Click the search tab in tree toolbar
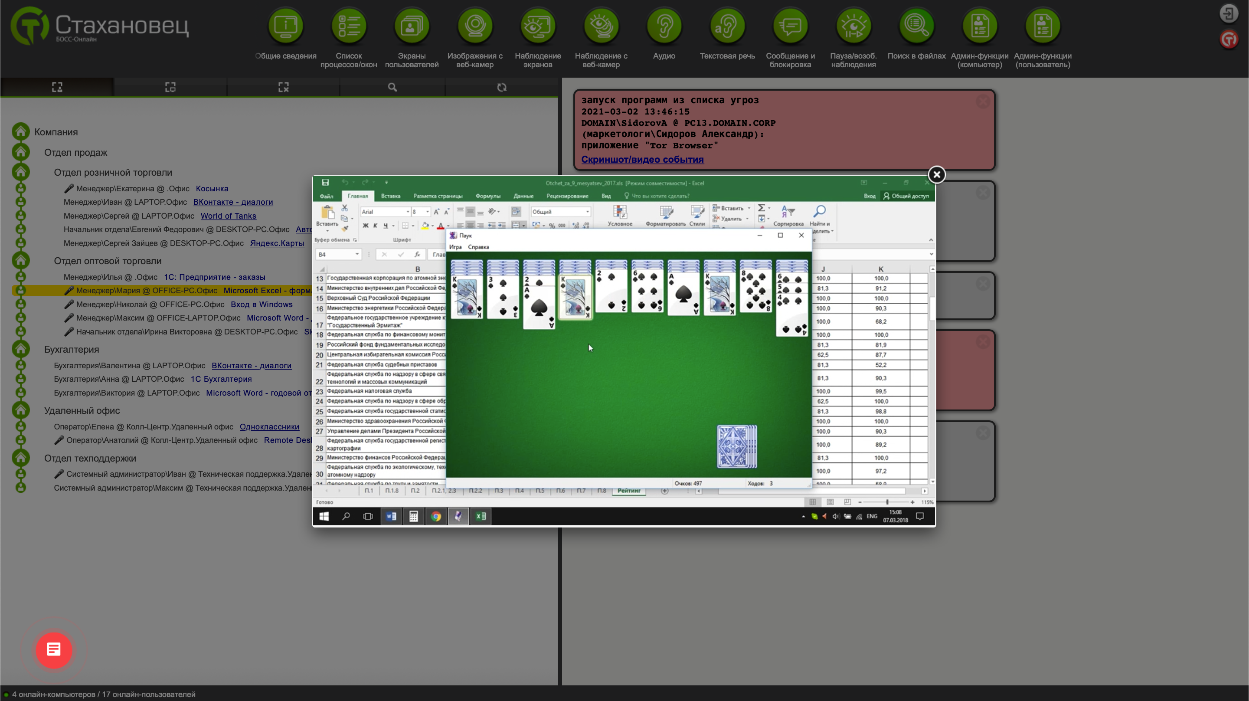Viewport: 1249px width, 701px height. [x=392, y=87]
